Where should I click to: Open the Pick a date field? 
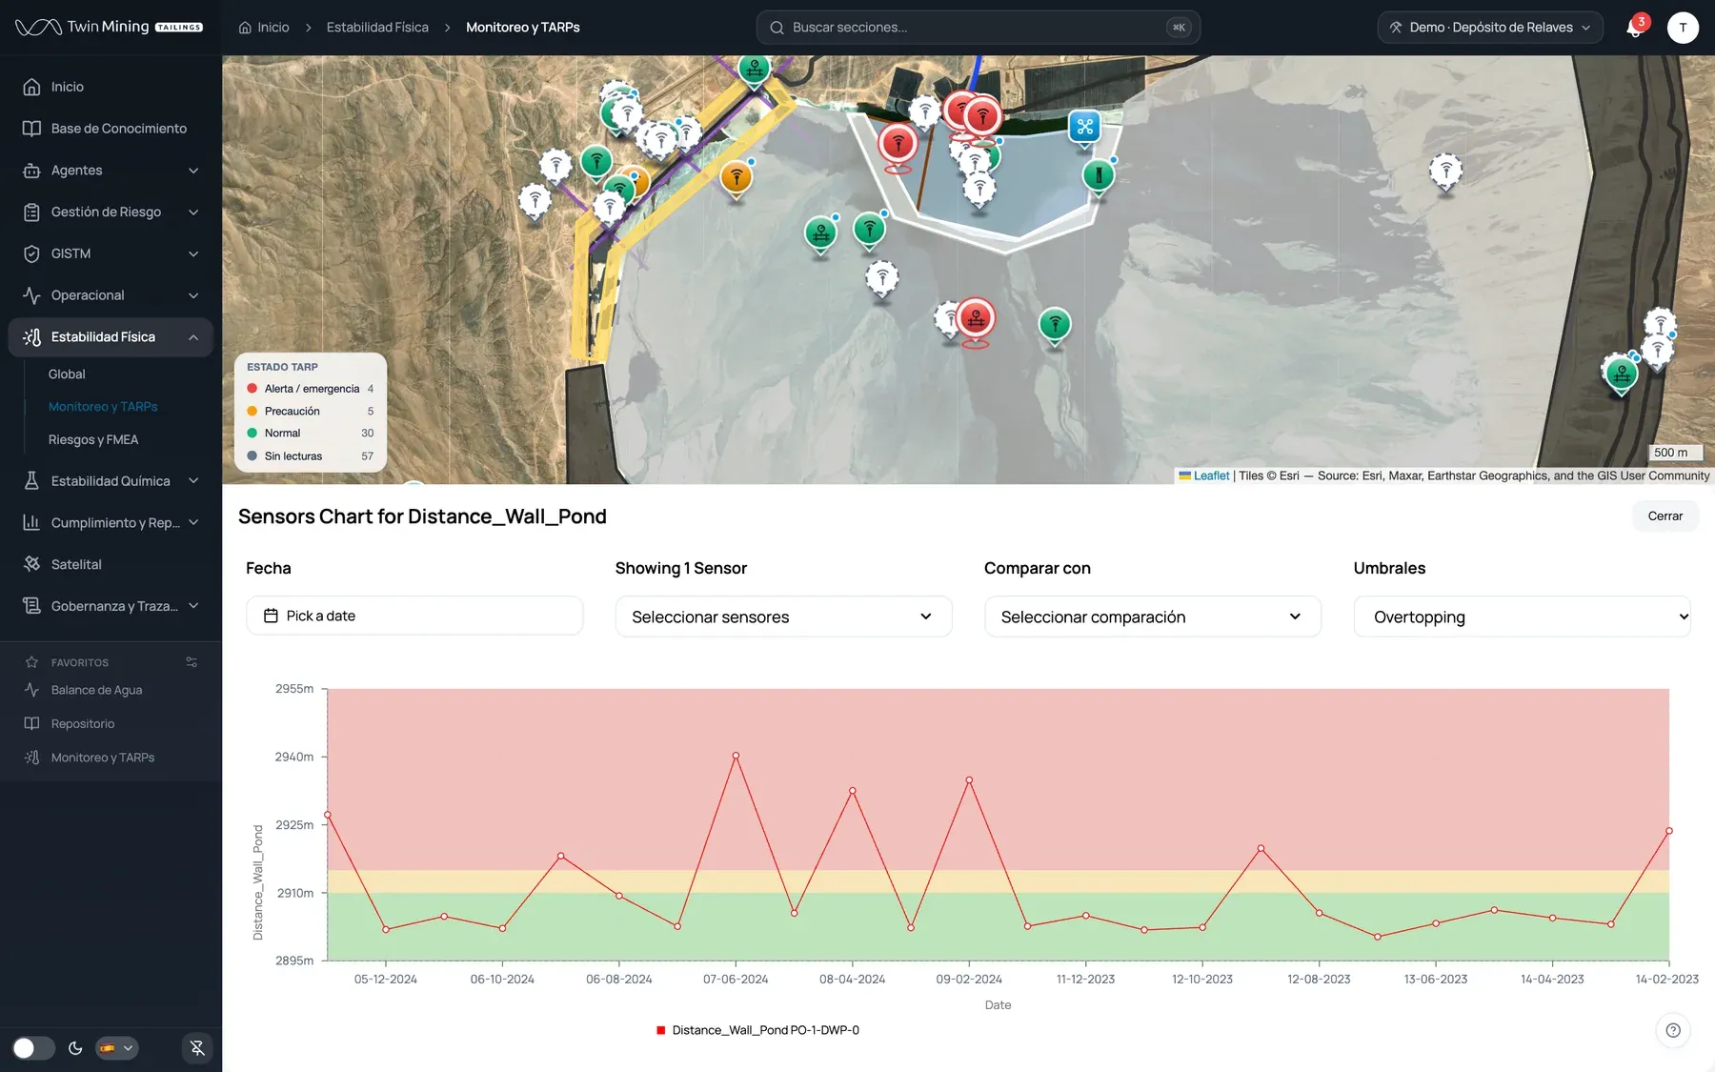[414, 616]
